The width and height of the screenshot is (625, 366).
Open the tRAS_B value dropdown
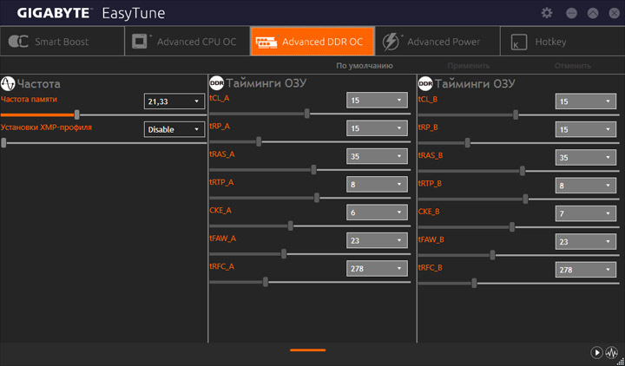click(x=586, y=158)
